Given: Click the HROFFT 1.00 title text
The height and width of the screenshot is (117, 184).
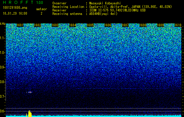Looking at the screenshot, I should [23, 2].
